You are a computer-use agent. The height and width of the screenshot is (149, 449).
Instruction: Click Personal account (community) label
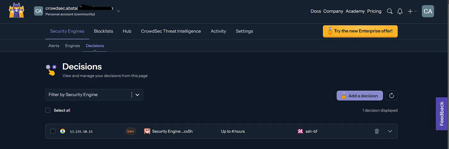click(x=70, y=14)
